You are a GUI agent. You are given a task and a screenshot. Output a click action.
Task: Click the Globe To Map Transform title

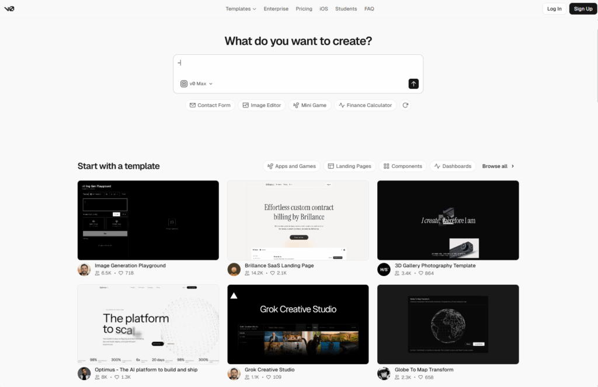pos(424,369)
